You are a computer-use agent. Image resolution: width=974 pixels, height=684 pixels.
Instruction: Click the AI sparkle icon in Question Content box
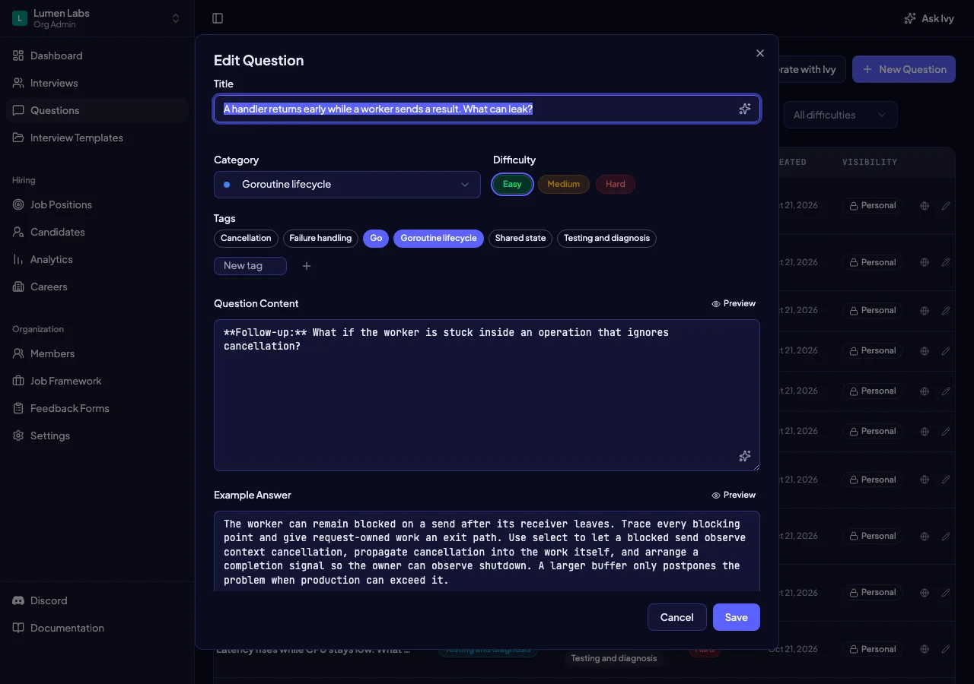click(745, 456)
